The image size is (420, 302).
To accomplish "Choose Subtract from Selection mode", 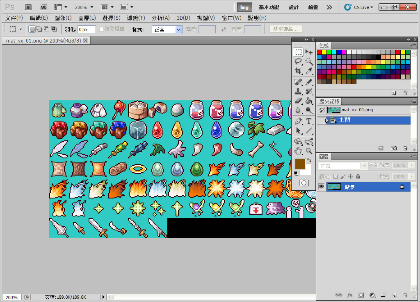I will pos(46,29).
